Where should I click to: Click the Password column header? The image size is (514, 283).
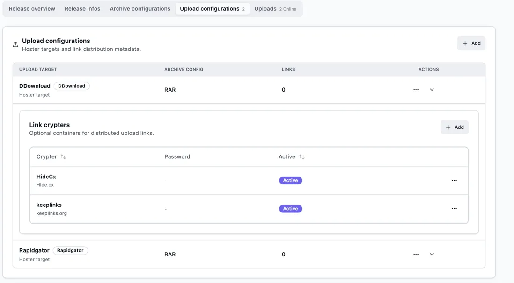(177, 157)
